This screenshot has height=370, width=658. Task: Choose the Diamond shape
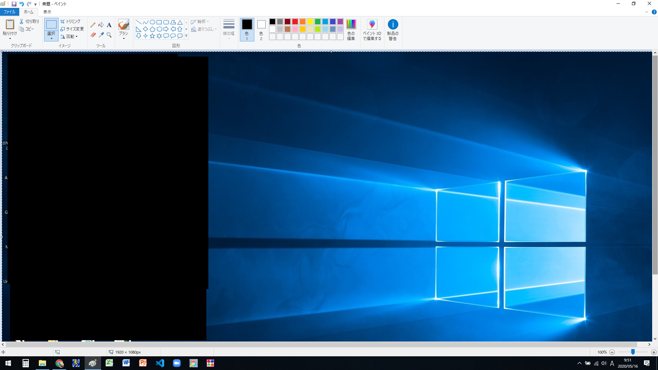146,29
